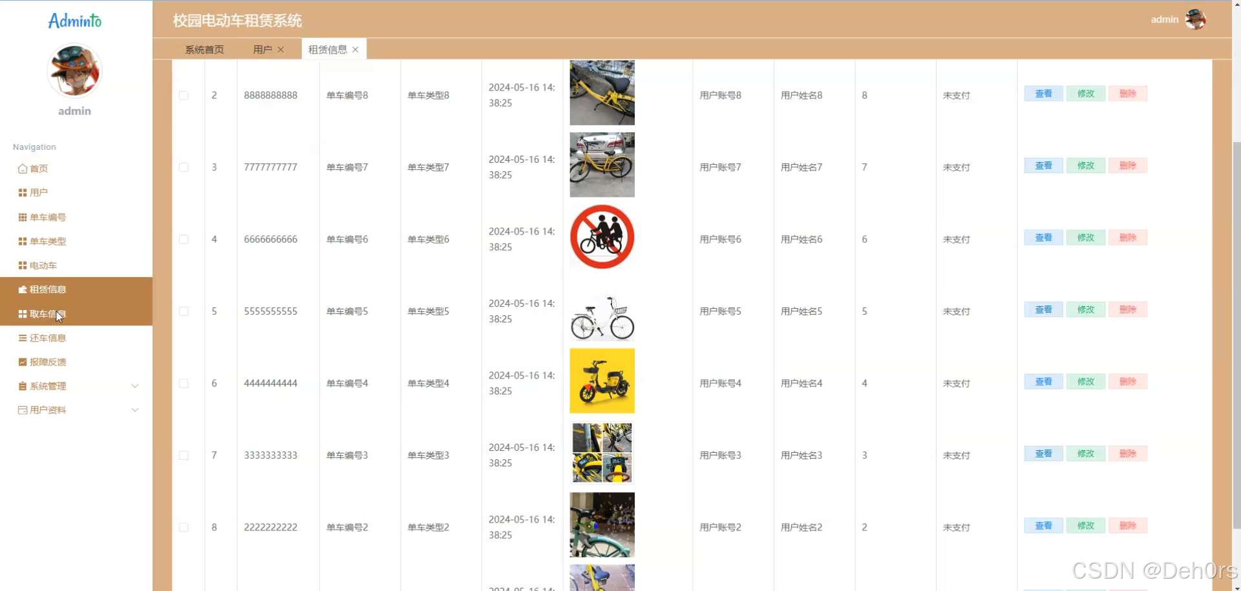Tick the checkbox for row 3333333333
The height and width of the screenshot is (591, 1241).
click(x=184, y=455)
